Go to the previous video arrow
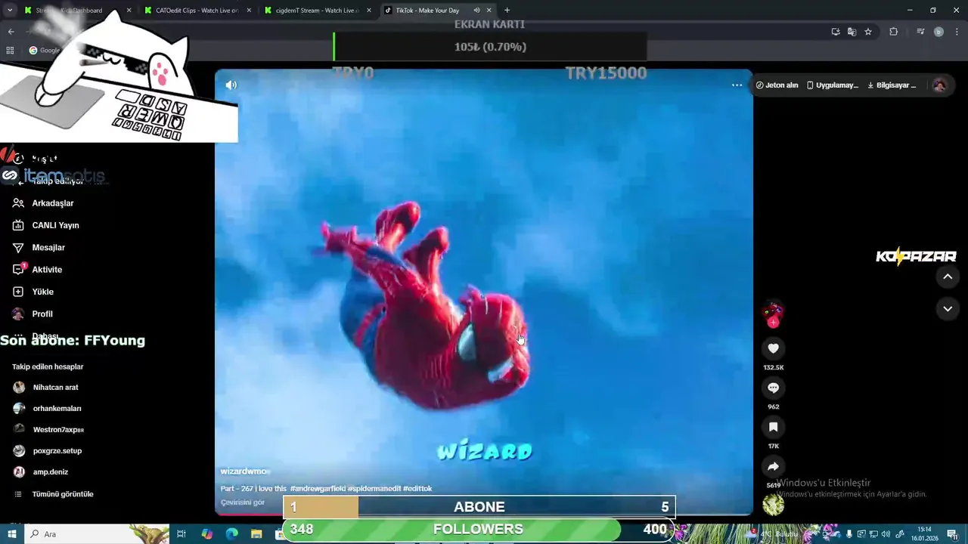Image resolution: width=968 pixels, height=544 pixels. click(x=948, y=277)
